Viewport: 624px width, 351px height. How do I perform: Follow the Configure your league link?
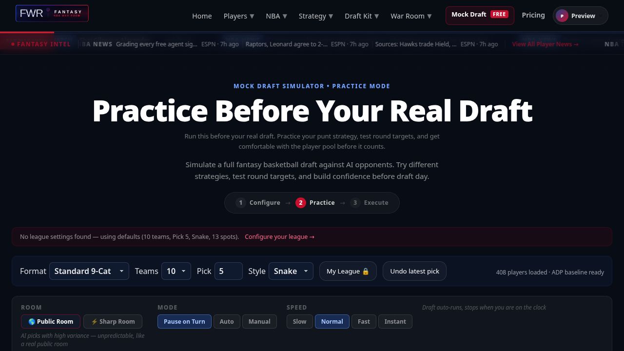tap(279, 236)
